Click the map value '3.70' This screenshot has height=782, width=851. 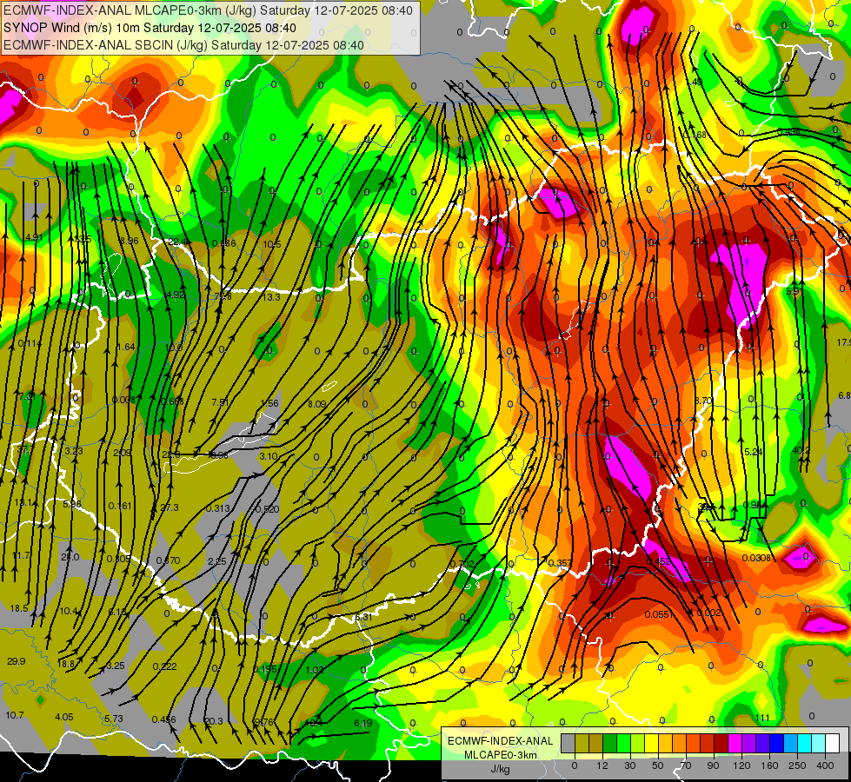click(703, 401)
